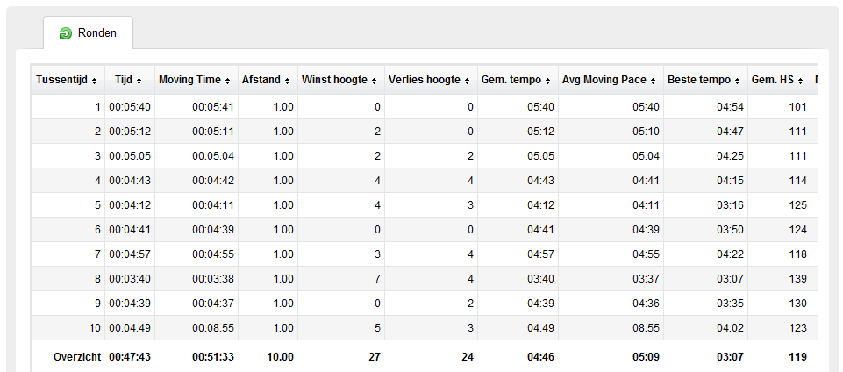Click the green refresh icon on Ronden tab
The width and height of the screenshot is (843, 372).
66,33
